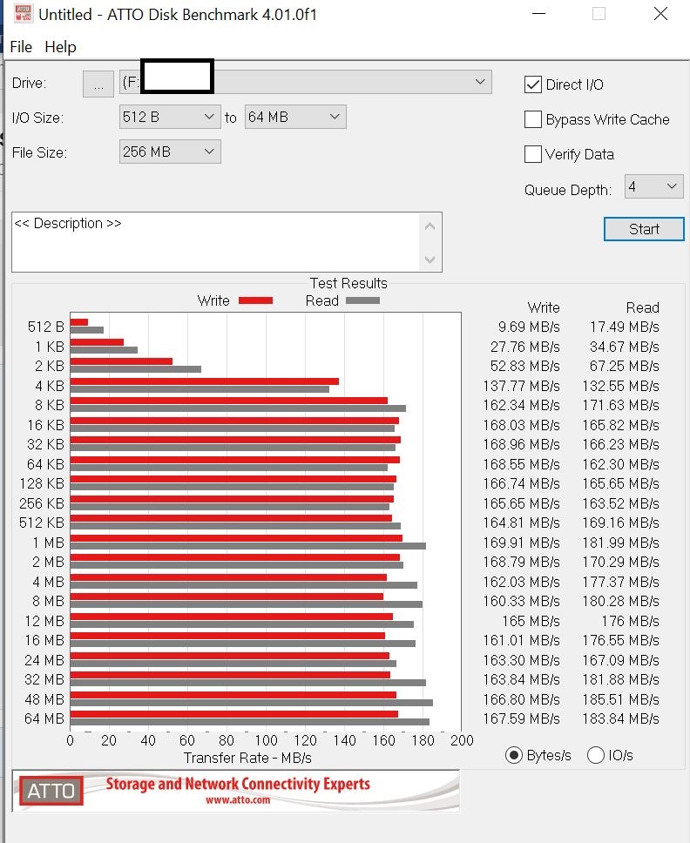Open the Queue Depth dropdown
690x843 pixels.
coord(654,186)
